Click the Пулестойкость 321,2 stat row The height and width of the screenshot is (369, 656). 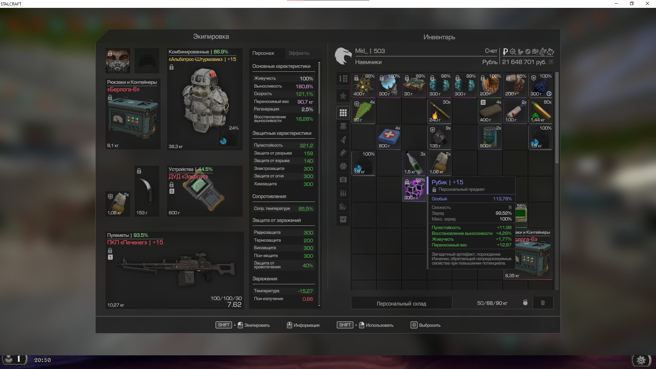283,146
